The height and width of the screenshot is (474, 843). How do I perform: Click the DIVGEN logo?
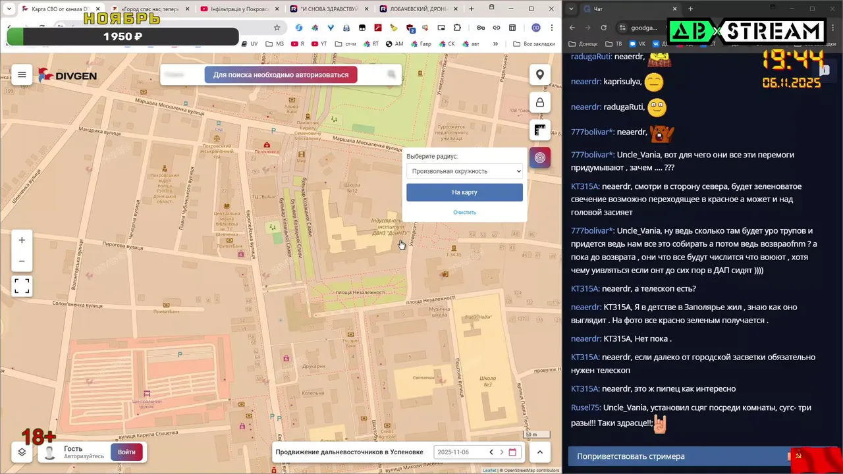67,75
